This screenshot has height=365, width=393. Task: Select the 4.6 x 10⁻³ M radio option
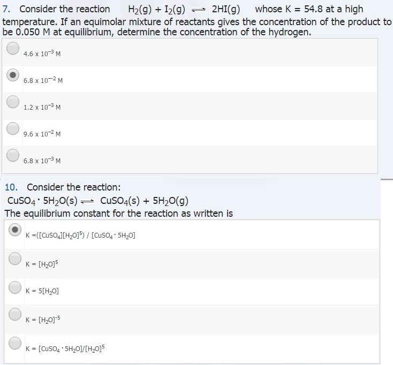13,48
